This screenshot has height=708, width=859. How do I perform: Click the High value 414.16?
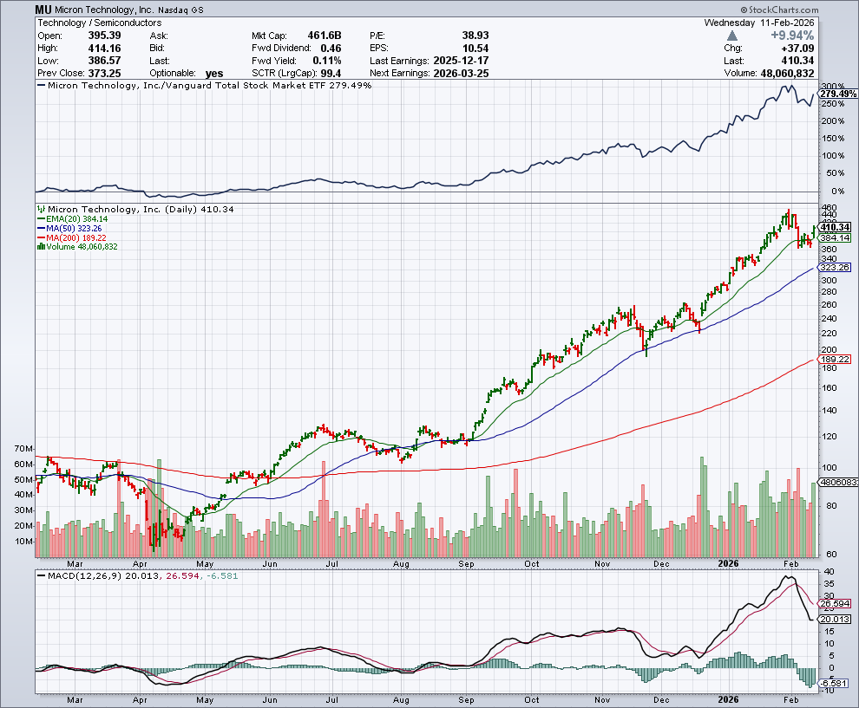click(x=105, y=48)
